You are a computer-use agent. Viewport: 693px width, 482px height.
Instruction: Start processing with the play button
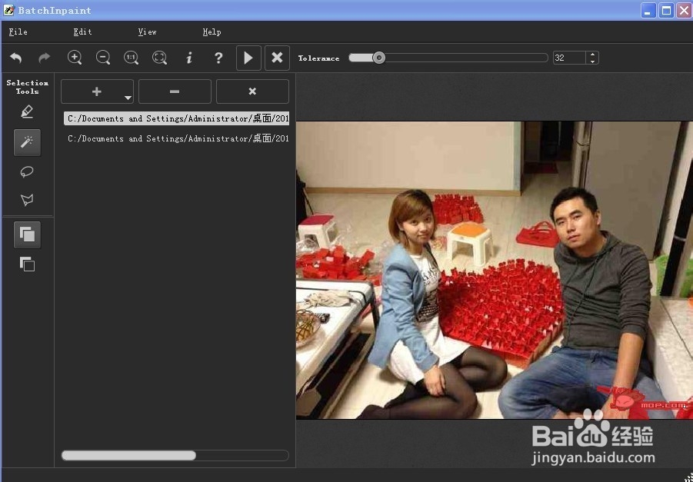coord(248,58)
